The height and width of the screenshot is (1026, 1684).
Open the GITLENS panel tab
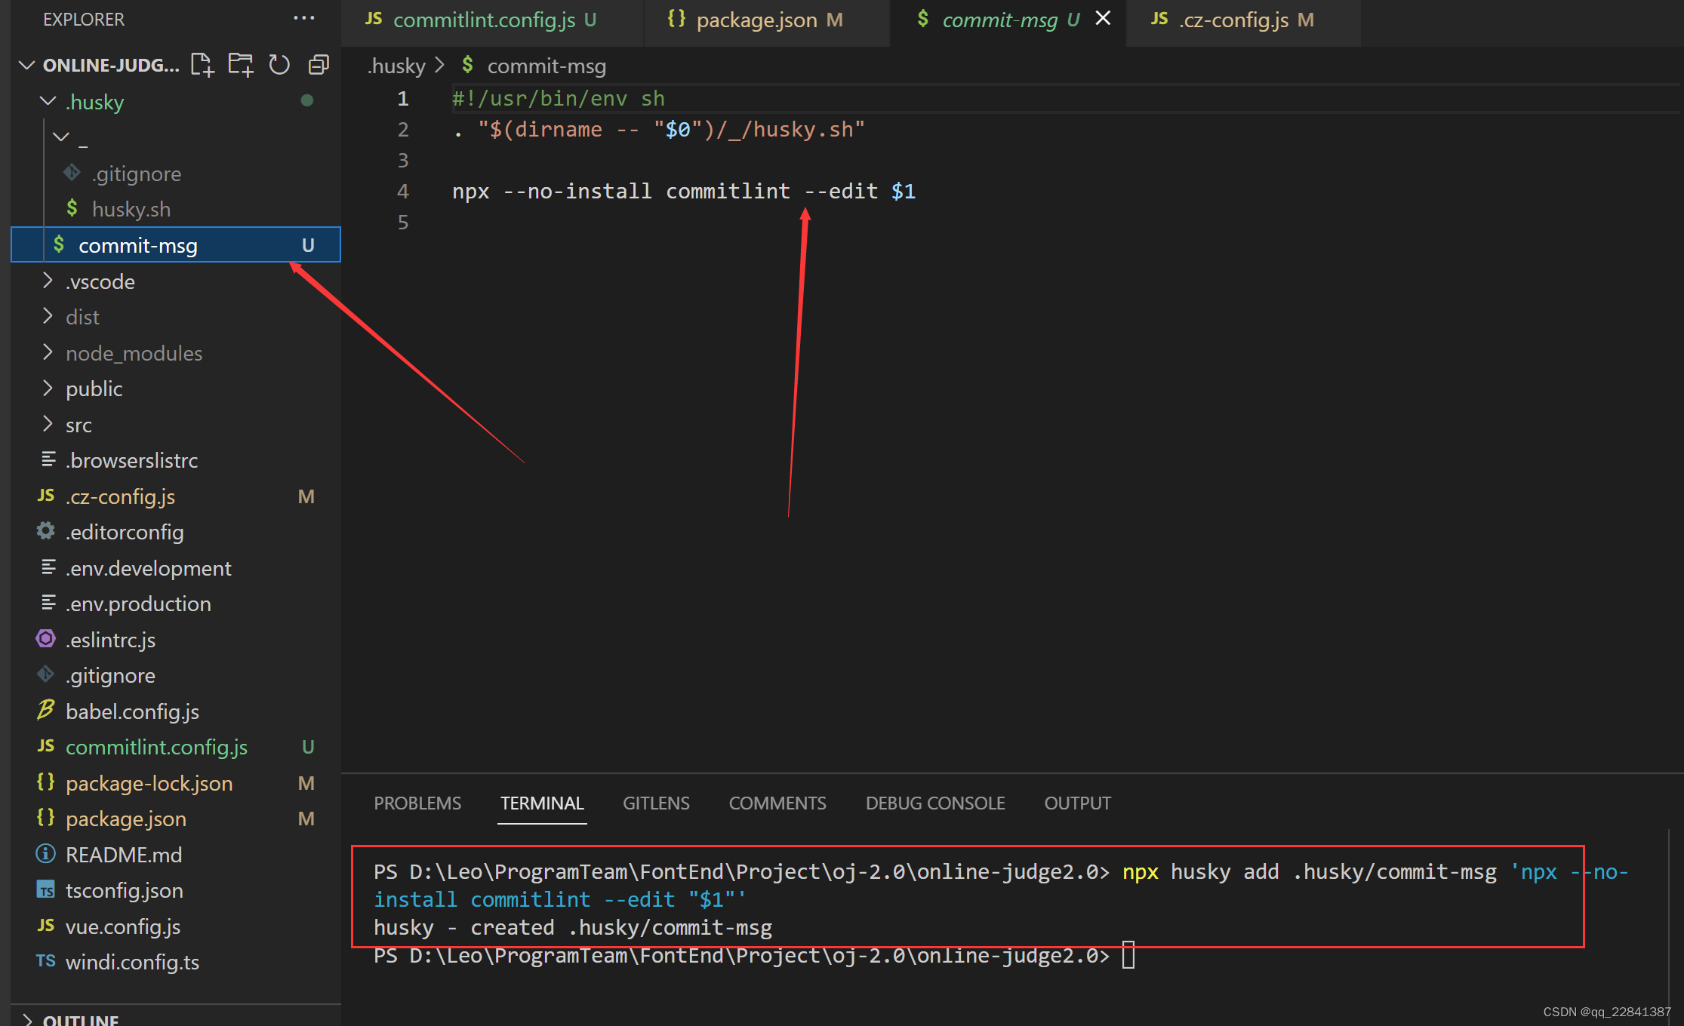click(x=655, y=803)
